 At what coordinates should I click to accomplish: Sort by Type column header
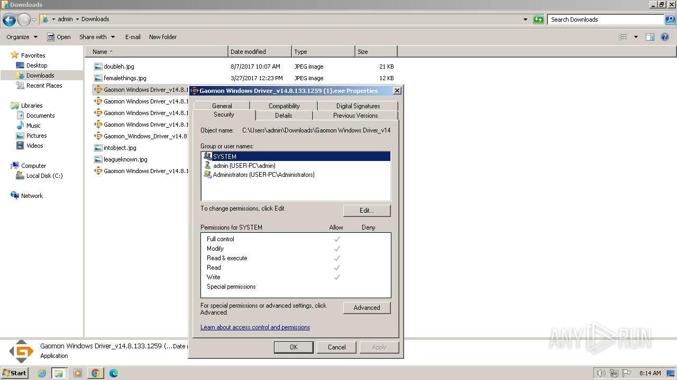tap(323, 52)
